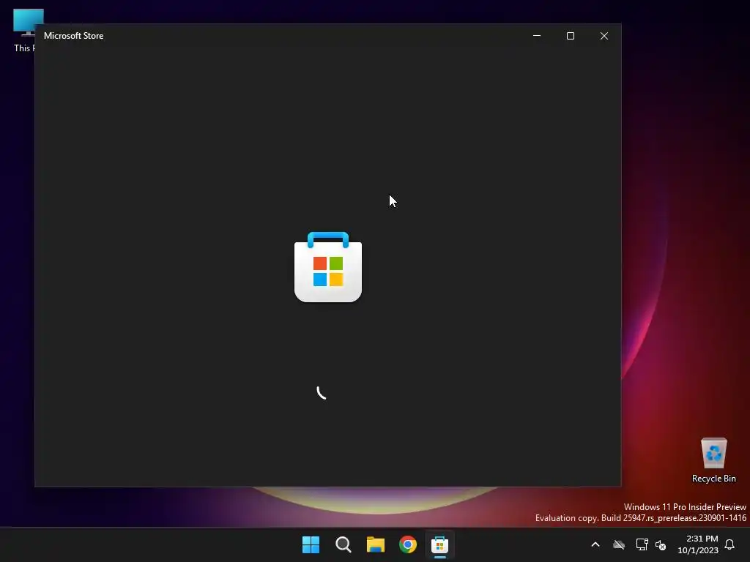Check the OneDrive cloud tray icon

click(619, 544)
